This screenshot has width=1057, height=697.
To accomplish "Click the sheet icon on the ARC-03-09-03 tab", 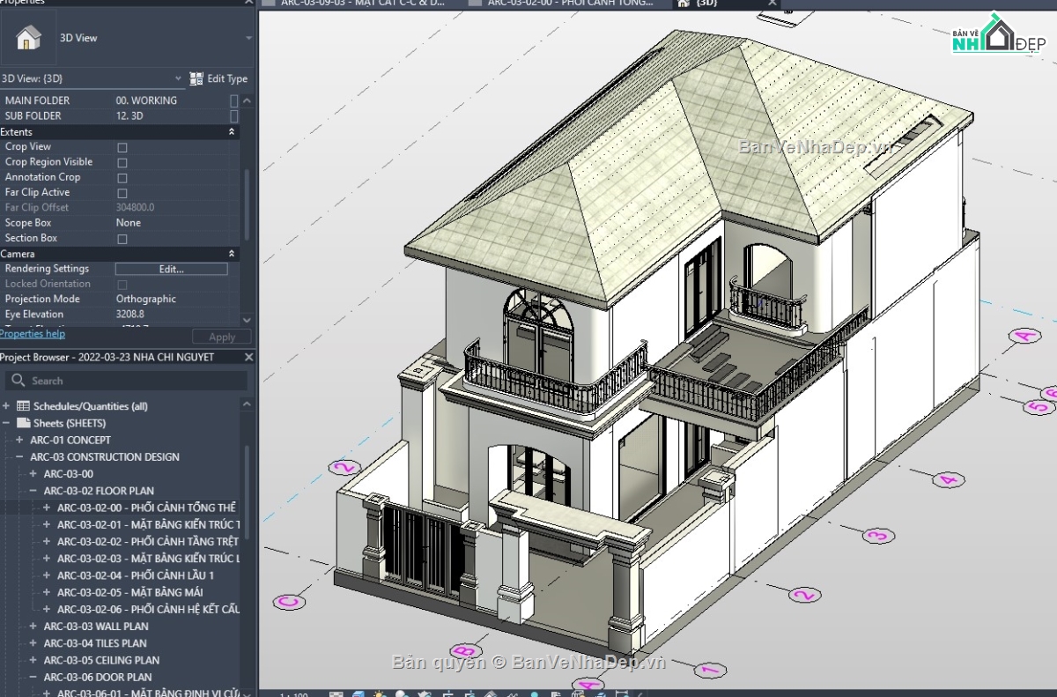I will pos(269,3).
